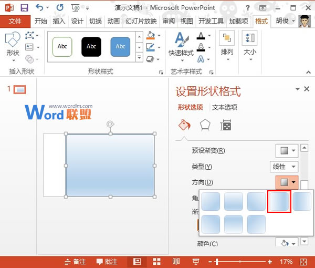
Task: Open the Size button
Action: tap(250, 46)
